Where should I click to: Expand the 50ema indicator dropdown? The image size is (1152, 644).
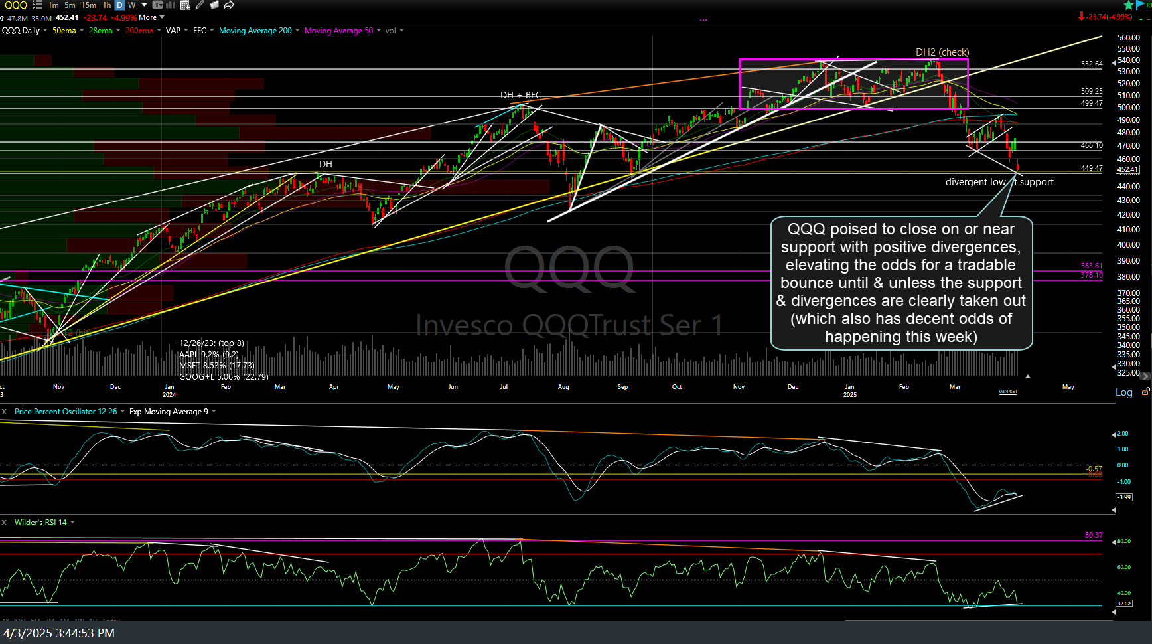(82, 30)
